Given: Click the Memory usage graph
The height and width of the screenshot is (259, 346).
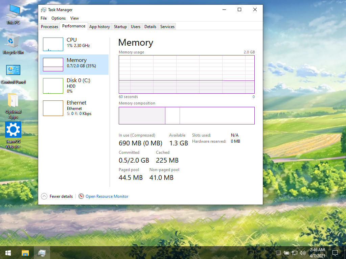Looking at the screenshot, I should coord(187,74).
